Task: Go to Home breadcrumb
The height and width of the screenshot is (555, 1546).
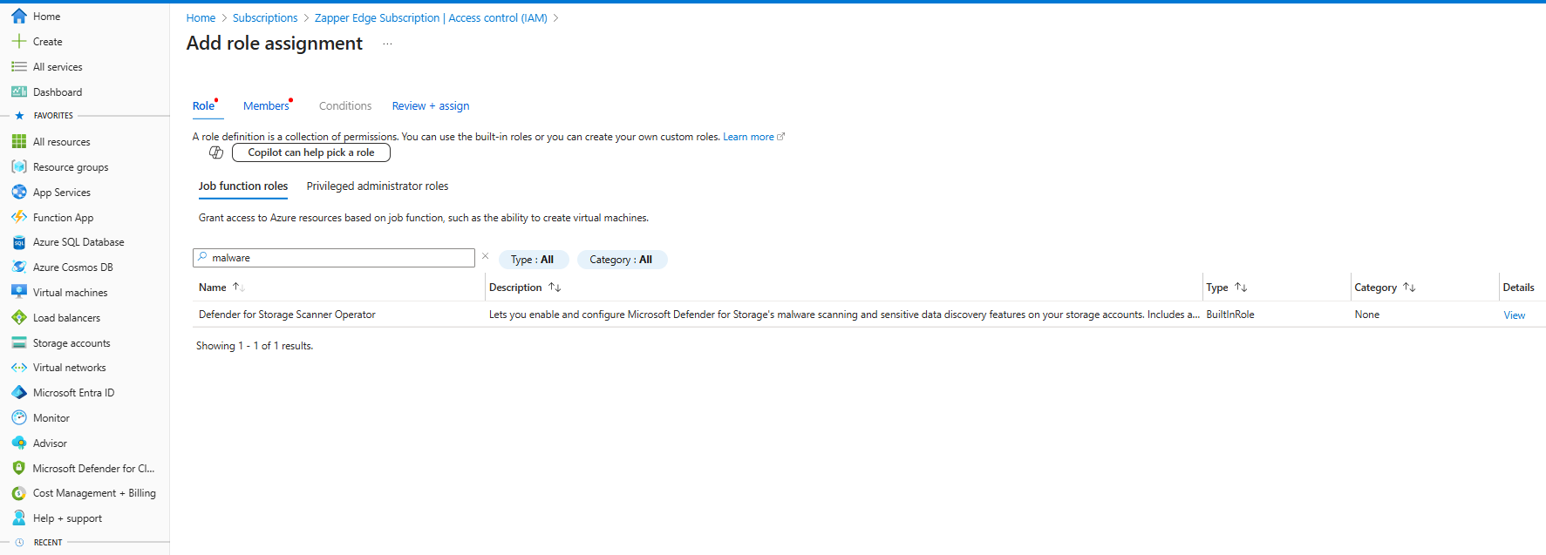Action: tap(201, 18)
